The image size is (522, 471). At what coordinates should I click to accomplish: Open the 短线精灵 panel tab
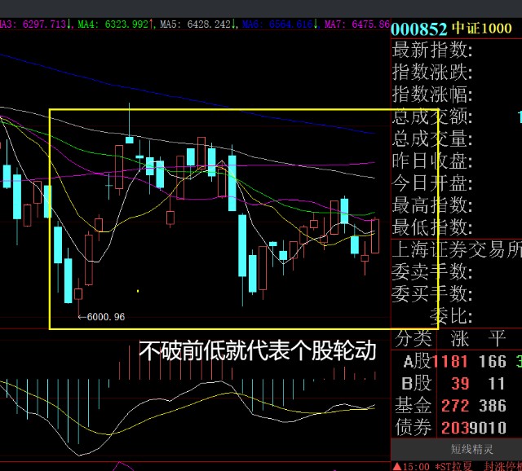click(x=471, y=449)
